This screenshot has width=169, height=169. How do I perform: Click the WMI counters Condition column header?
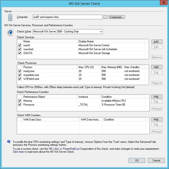[x=124, y=119]
